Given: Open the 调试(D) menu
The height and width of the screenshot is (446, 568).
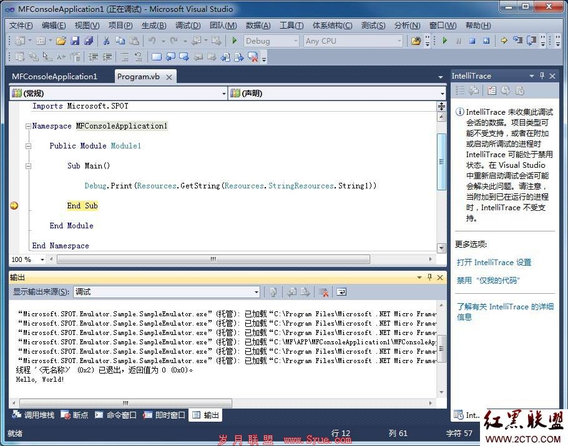Looking at the screenshot, I should tap(188, 26).
